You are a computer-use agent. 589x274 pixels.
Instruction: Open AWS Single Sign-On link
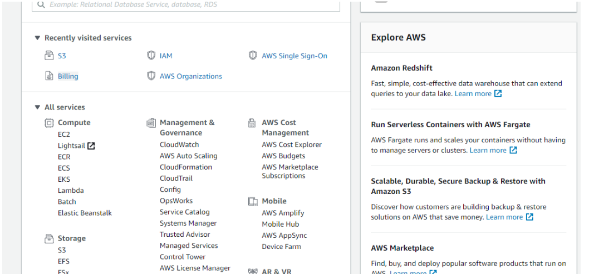[x=294, y=56]
